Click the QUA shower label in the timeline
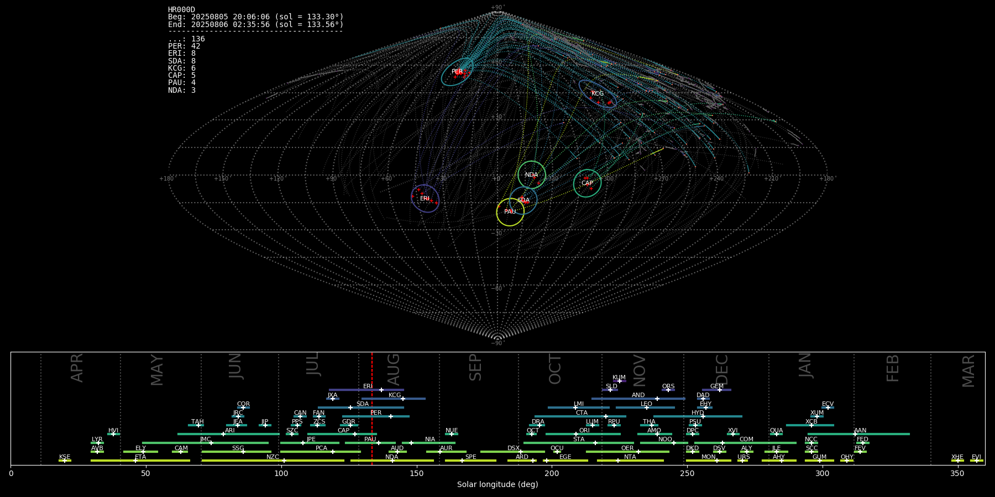The height and width of the screenshot is (497, 995). point(777,431)
